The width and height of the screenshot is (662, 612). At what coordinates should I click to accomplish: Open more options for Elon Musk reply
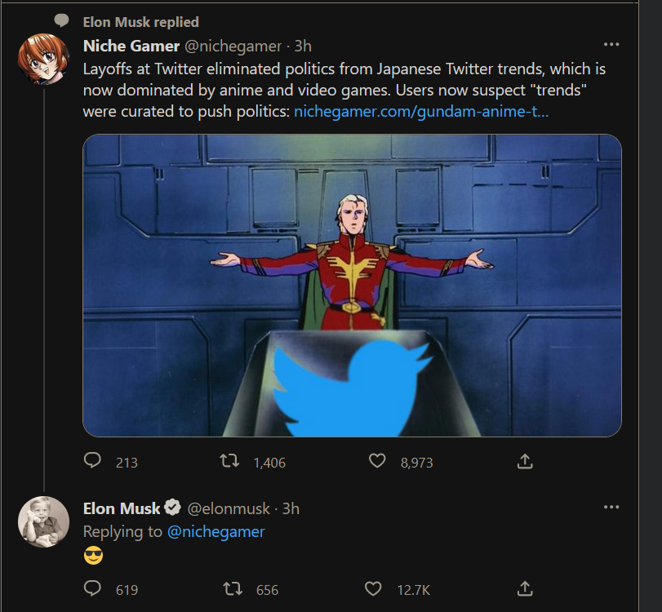(611, 507)
